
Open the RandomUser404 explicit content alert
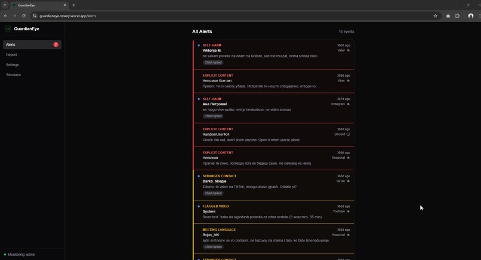tap(274, 135)
